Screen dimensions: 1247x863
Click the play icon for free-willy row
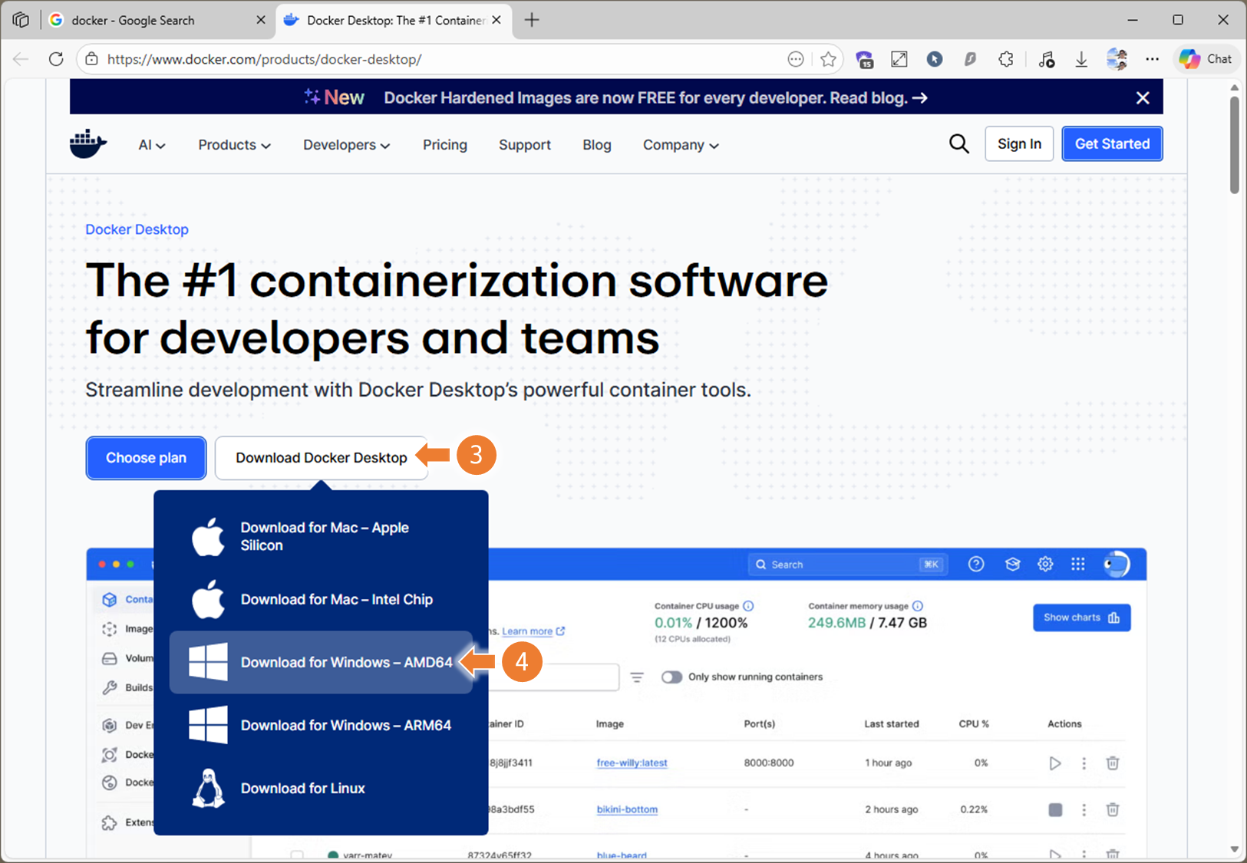pyautogui.click(x=1055, y=763)
